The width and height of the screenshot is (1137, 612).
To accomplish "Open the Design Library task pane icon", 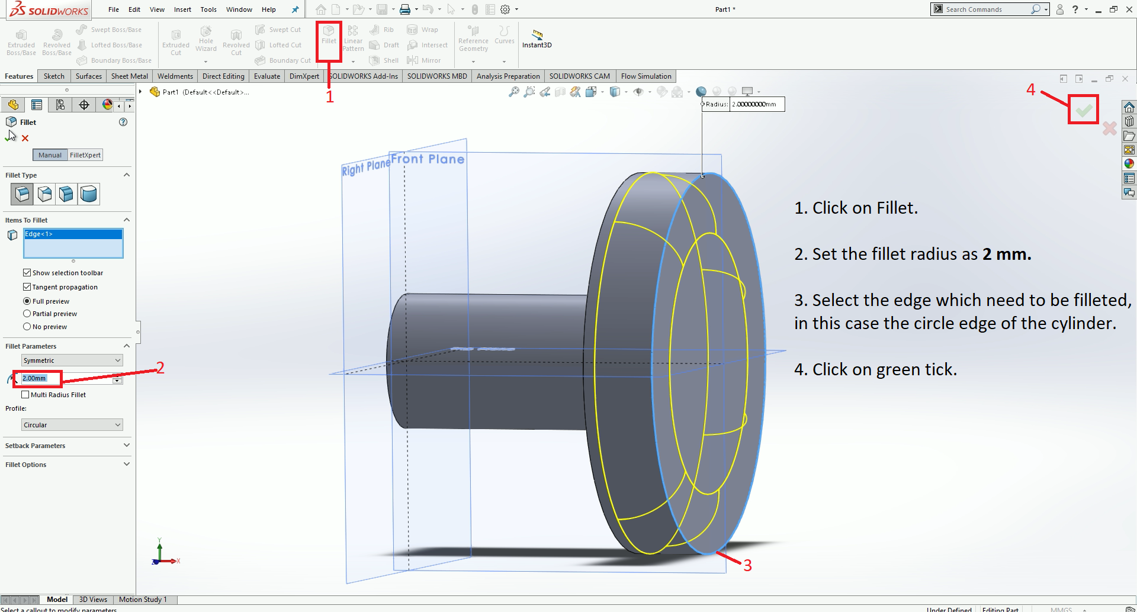I will (x=1129, y=121).
